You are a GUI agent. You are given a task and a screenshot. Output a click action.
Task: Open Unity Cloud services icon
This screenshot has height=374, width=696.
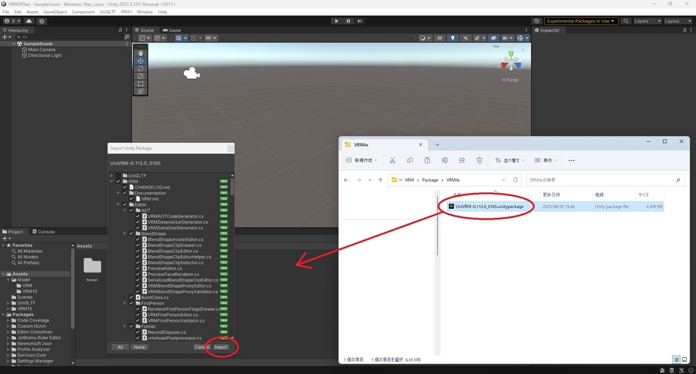pos(29,21)
